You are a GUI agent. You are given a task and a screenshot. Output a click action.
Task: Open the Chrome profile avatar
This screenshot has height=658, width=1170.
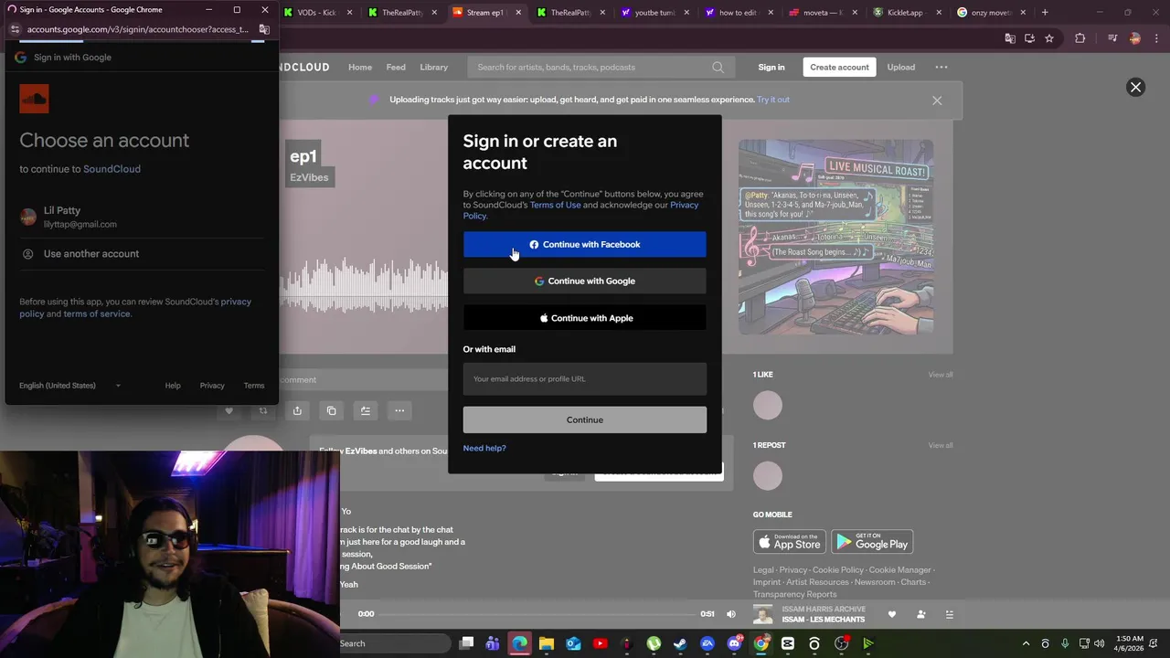pos(1135,38)
